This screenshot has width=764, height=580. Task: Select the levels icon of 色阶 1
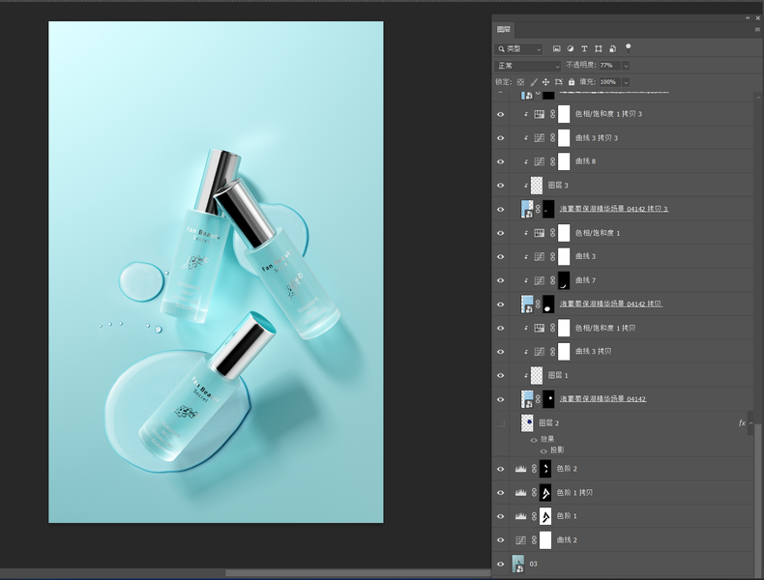[x=520, y=516]
